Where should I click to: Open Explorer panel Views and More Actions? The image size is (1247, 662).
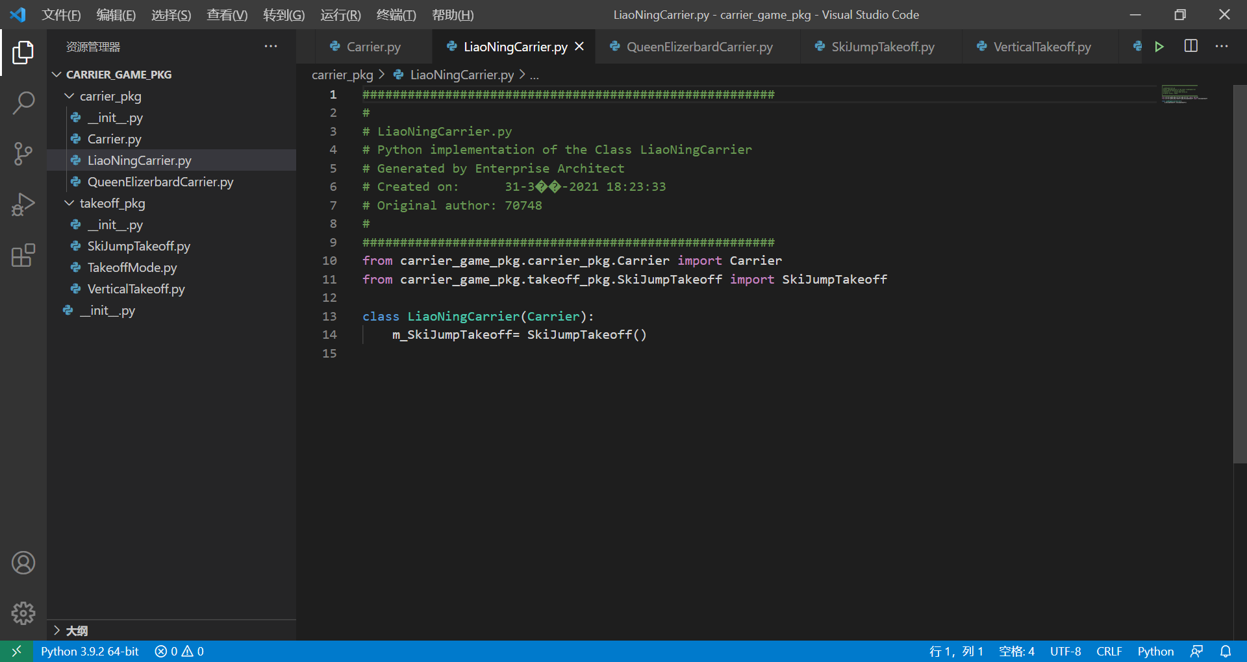coord(271,47)
